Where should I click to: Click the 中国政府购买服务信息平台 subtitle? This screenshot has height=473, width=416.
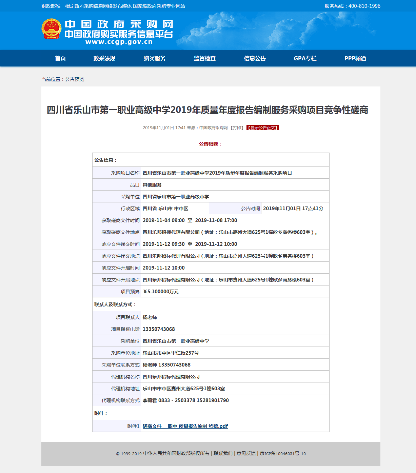click(x=119, y=34)
